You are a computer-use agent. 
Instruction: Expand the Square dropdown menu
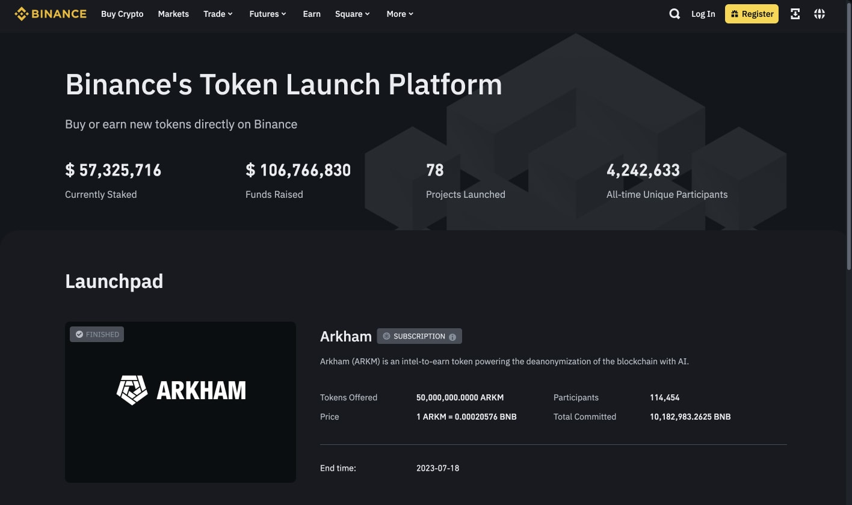pyautogui.click(x=353, y=14)
